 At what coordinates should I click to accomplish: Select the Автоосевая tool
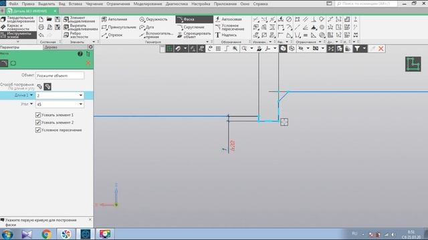(229, 19)
